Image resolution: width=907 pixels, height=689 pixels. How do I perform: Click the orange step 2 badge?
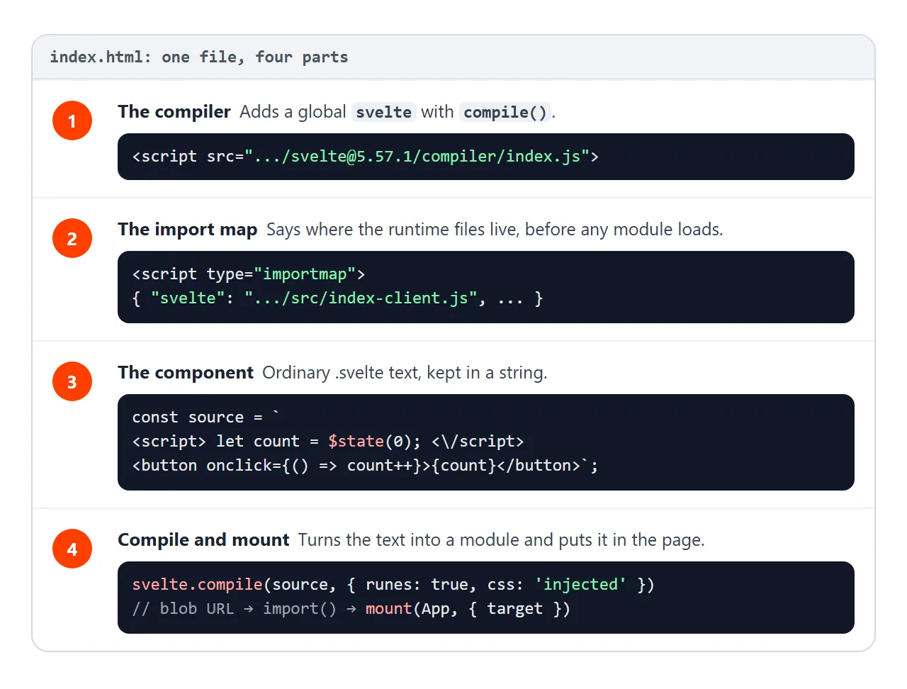(x=72, y=238)
